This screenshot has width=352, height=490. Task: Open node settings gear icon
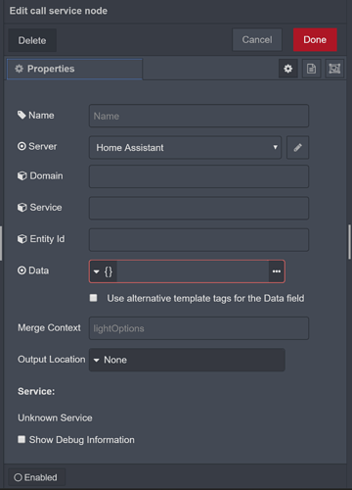(288, 69)
